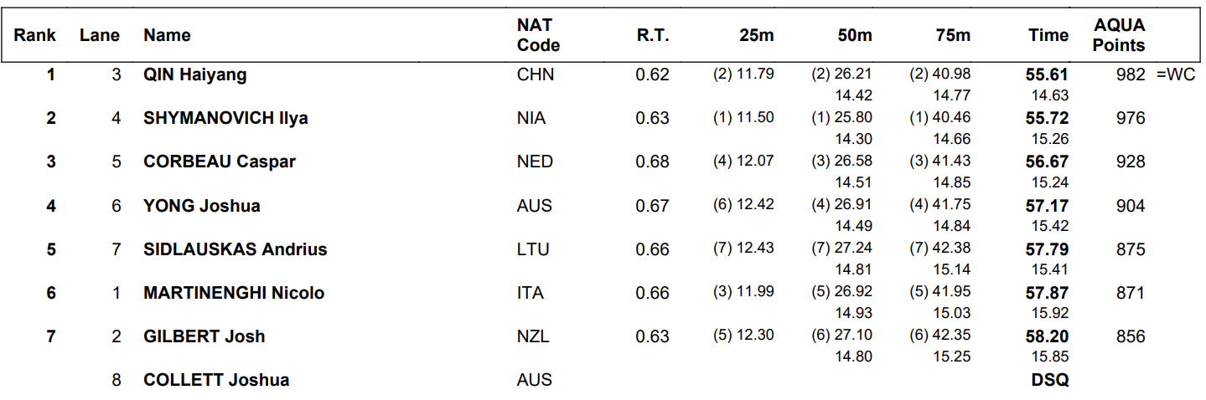
Task: Select the final time 58.20
Action: (x=1048, y=336)
